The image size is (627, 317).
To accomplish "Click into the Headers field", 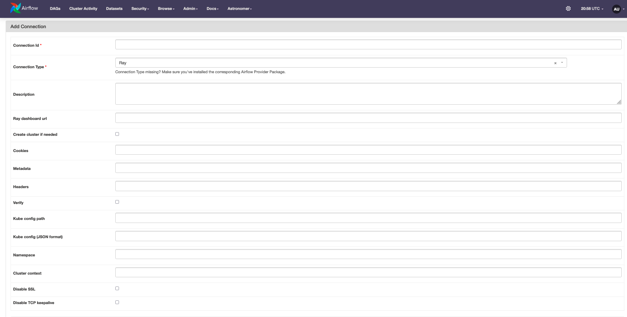I will [x=368, y=186].
